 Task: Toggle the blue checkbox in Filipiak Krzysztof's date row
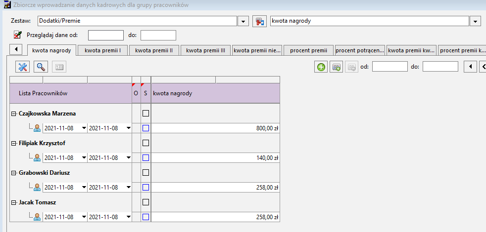tap(146, 158)
